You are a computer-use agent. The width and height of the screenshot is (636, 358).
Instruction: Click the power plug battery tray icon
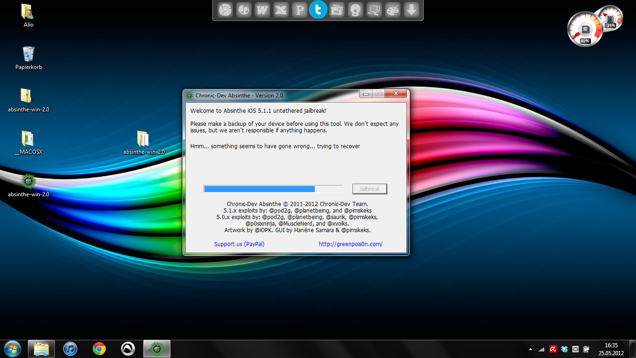pos(587,349)
